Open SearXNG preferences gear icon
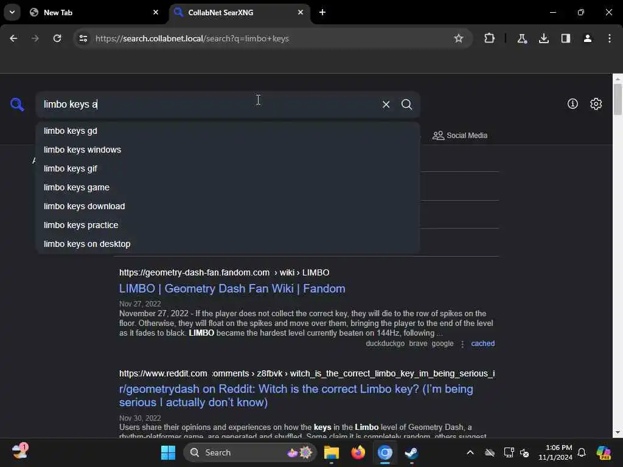Image resolution: width=623 pixels, height=467 pixels. (596, 103)
